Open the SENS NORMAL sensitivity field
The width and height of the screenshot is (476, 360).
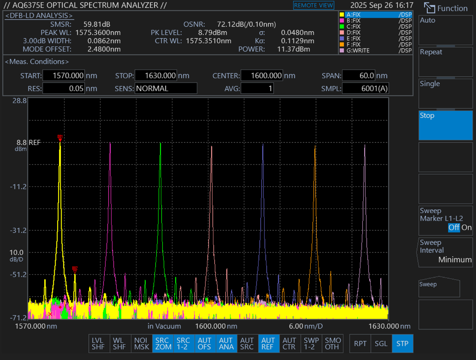pos(166,88)
